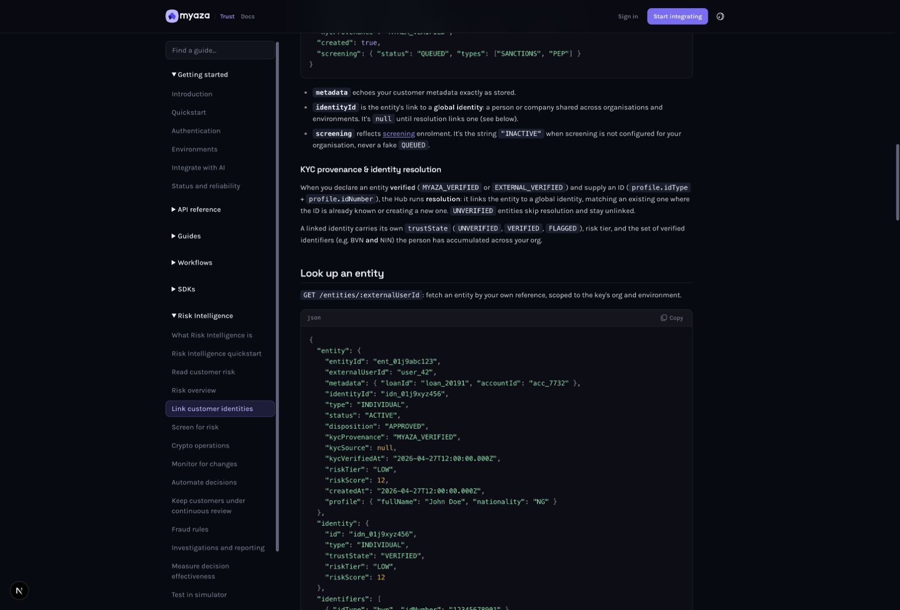
Task: Click the Next.js dev tools badge
Action: click(x=20, y=590)
